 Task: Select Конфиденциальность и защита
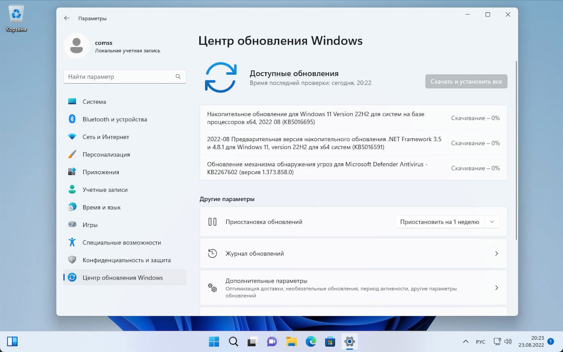pos(125,260)
